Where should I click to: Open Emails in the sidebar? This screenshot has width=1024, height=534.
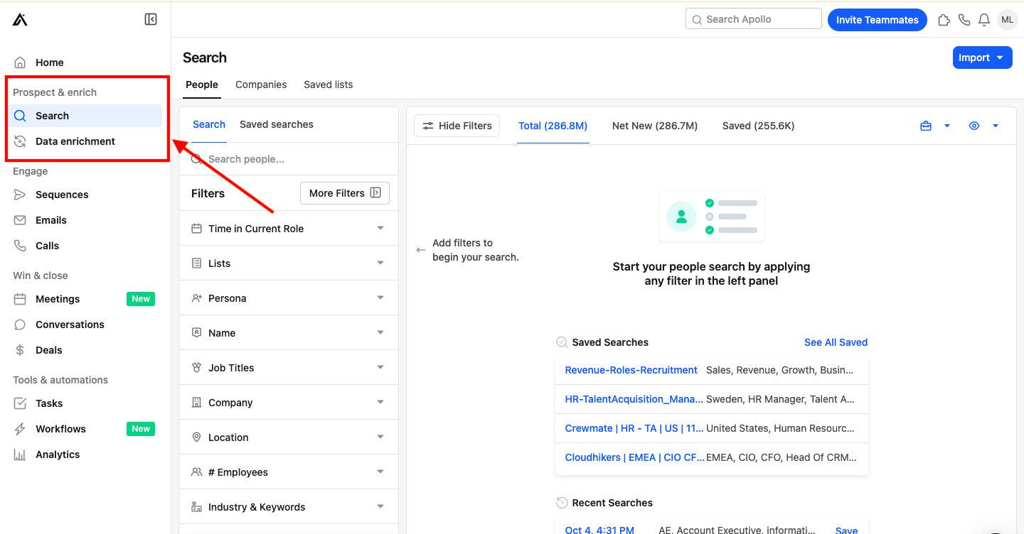click(x=85, y=220)
